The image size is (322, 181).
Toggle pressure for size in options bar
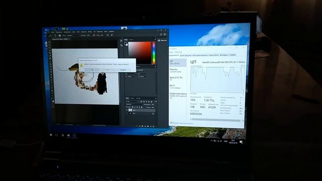pos(112,35)
